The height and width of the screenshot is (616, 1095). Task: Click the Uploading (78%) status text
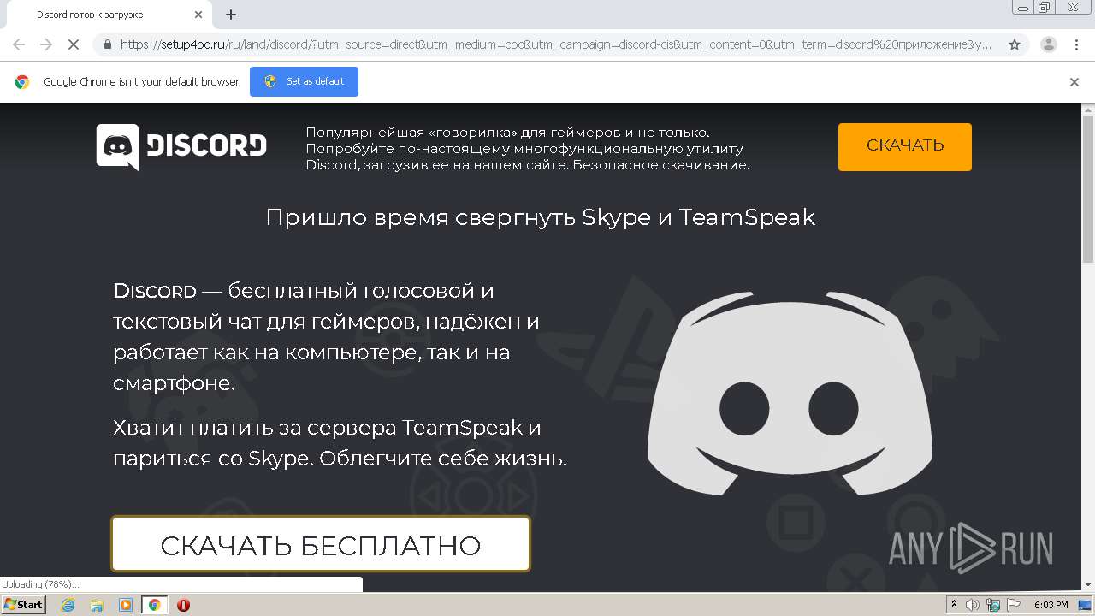(x=40, y=584)
